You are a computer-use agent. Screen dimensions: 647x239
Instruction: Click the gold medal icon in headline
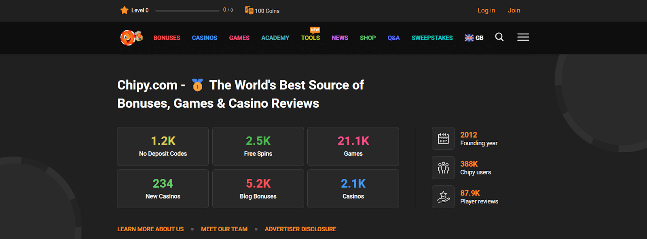tap(197, 85)
